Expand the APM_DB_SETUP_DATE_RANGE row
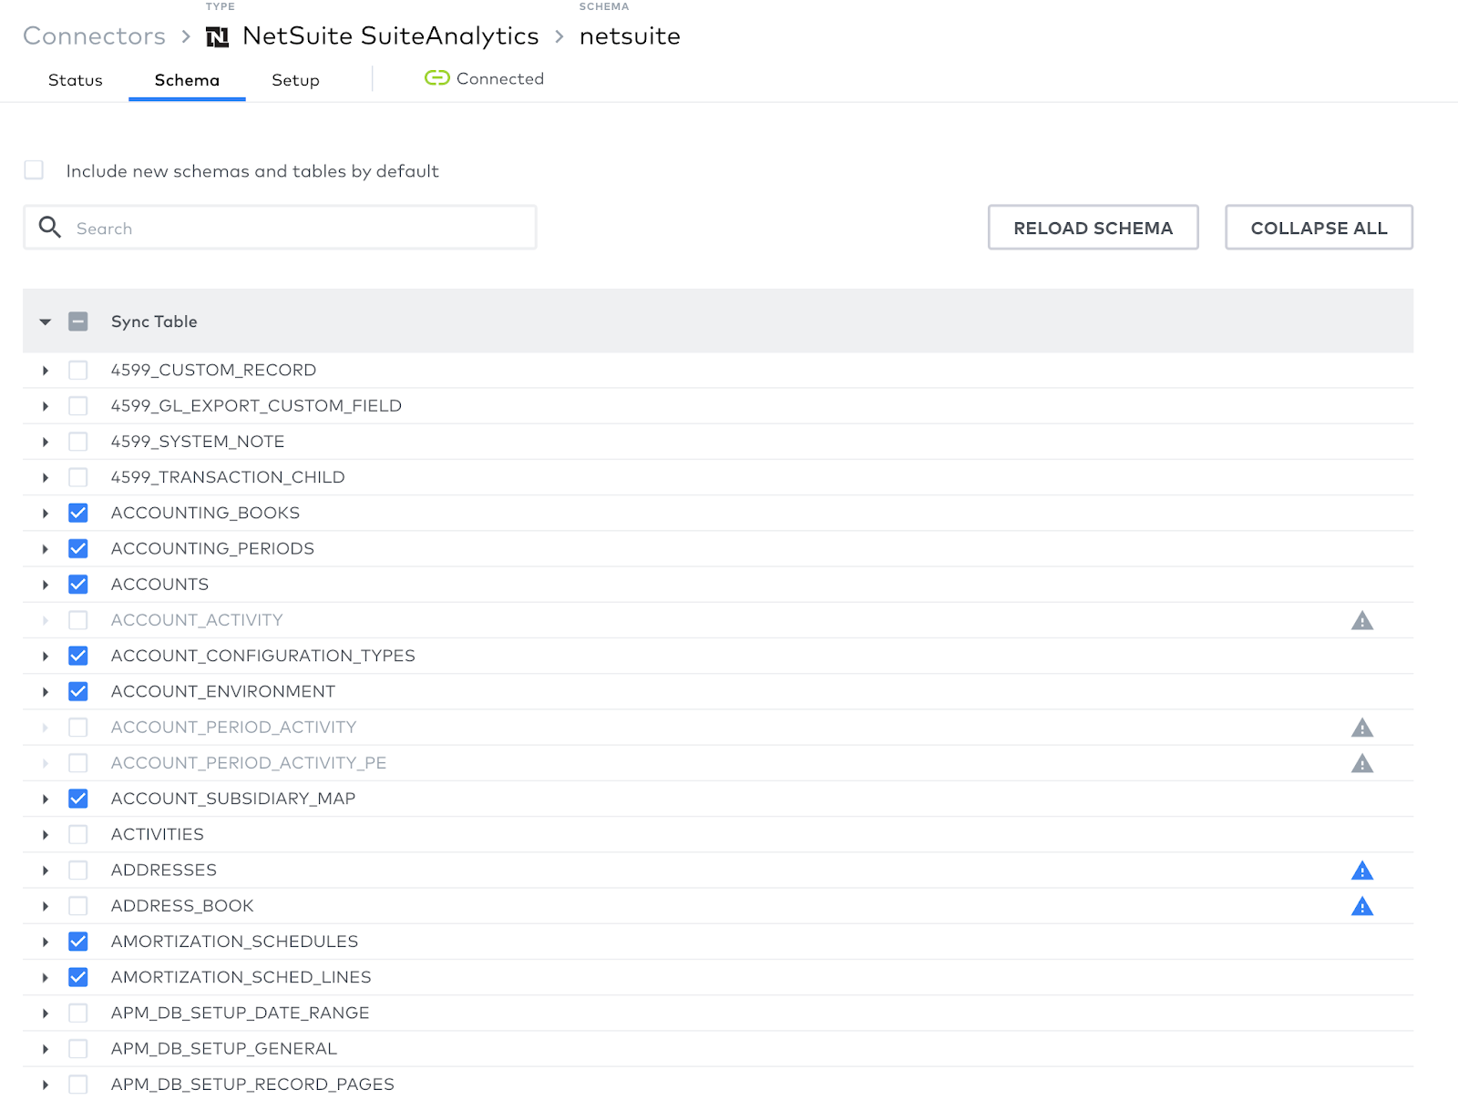The height and width of the screenshot is (1100, 1458). [x=45, y=1013]
